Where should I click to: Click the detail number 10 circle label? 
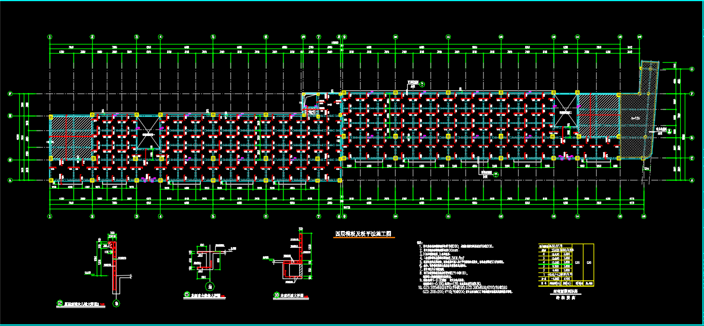tap(276, 295)
